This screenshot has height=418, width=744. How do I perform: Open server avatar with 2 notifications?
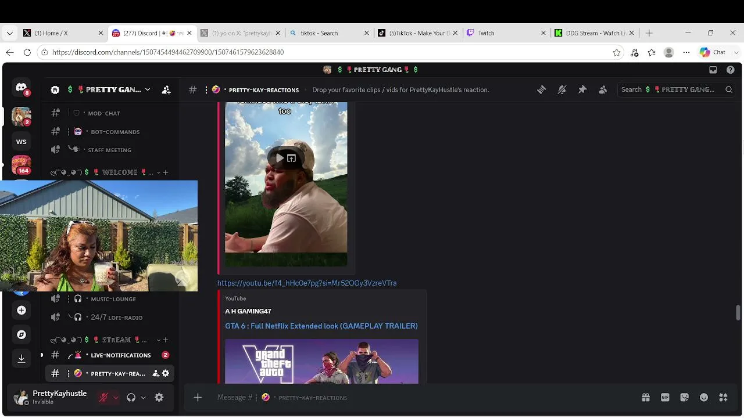(22, 116)
